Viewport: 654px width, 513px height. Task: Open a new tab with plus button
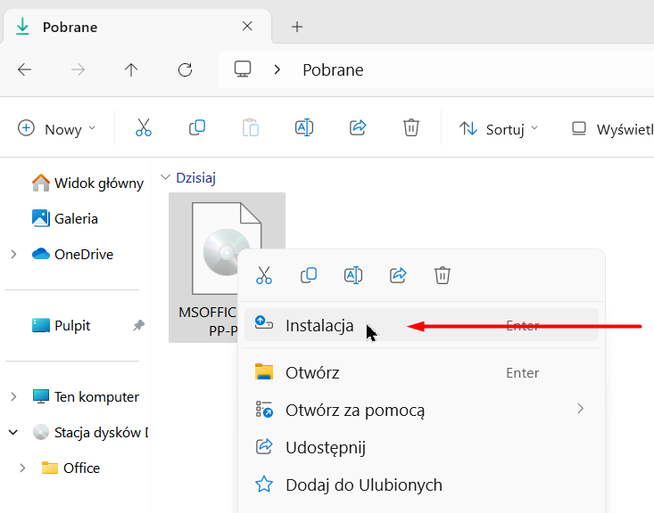(297, 27)
